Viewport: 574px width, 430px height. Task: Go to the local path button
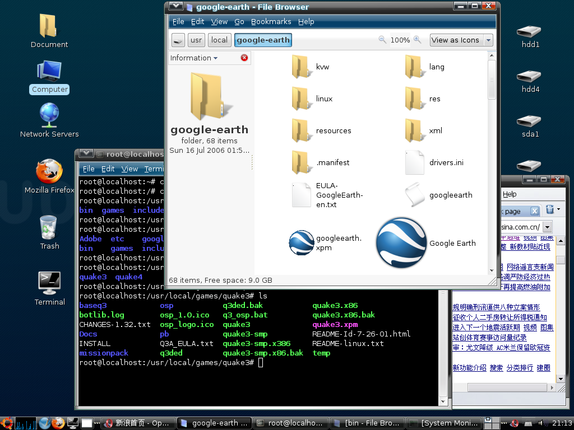coord(219,40)
